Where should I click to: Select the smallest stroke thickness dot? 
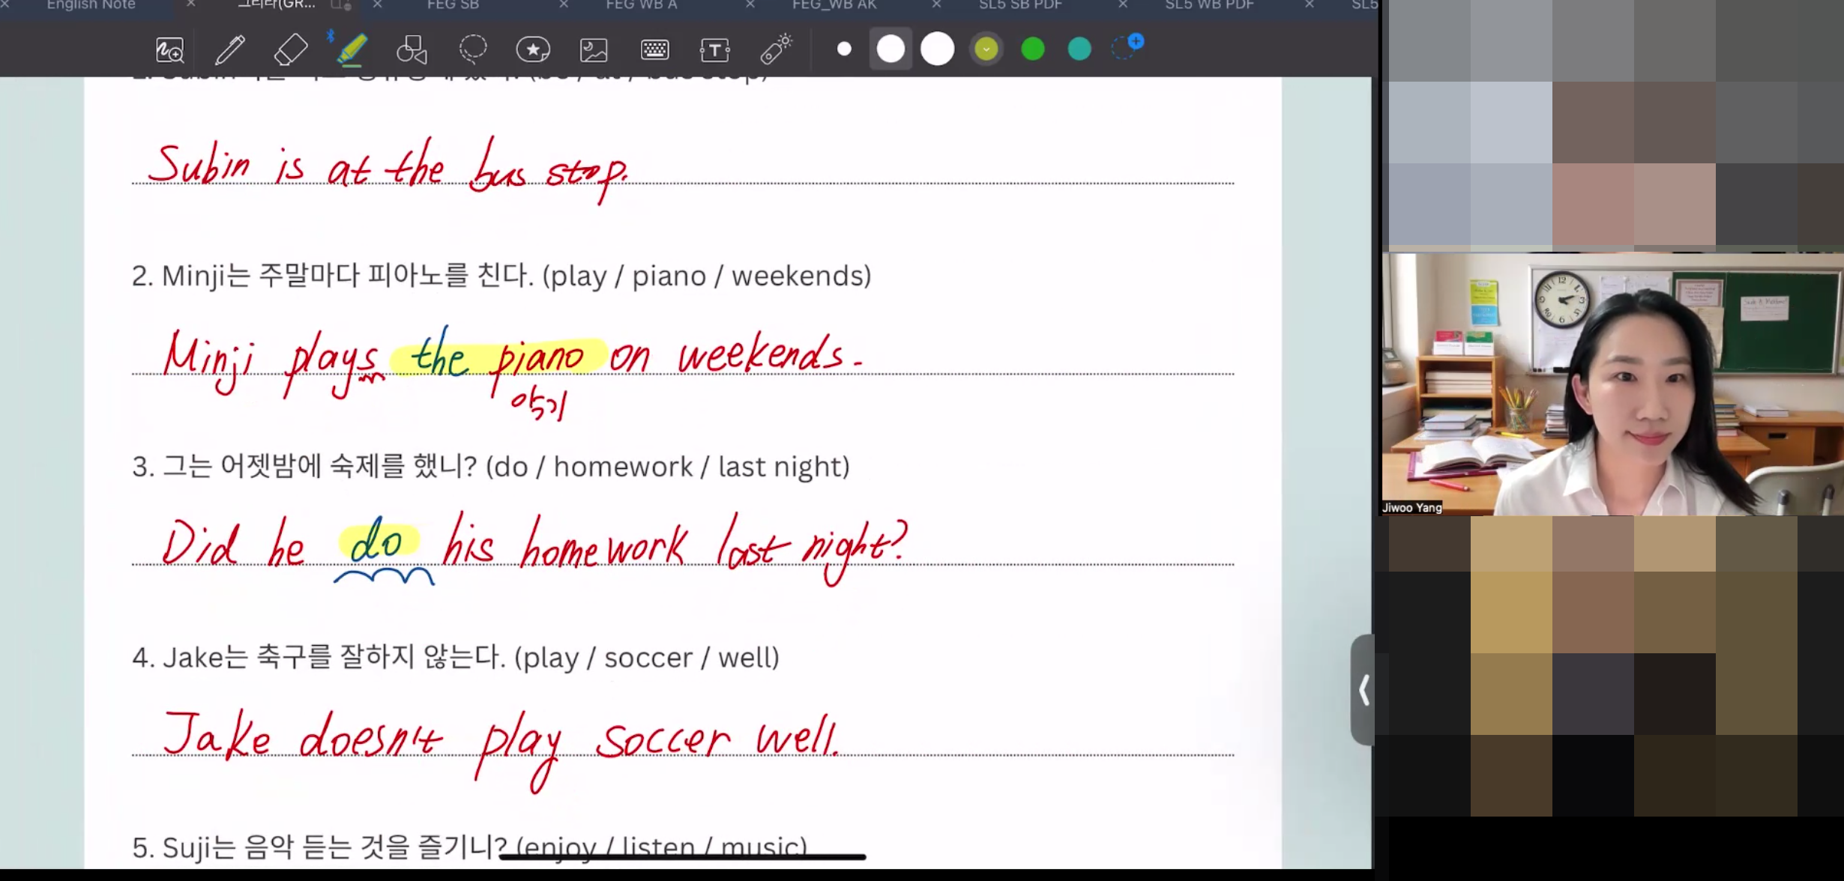[844, 49]
